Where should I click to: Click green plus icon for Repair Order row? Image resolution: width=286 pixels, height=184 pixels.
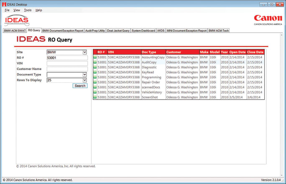(94, 82)
